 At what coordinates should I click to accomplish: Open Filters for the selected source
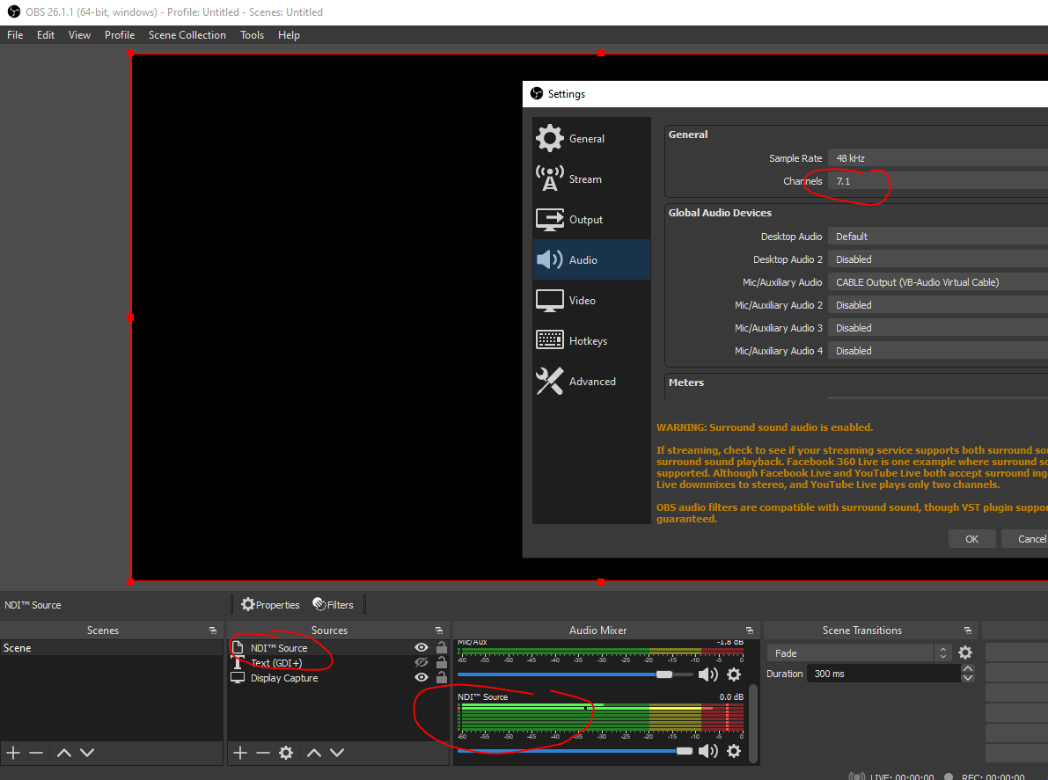click(333, 605)
